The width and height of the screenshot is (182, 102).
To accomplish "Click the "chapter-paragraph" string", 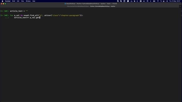I will pyautogui.click(x=70, y=15).
